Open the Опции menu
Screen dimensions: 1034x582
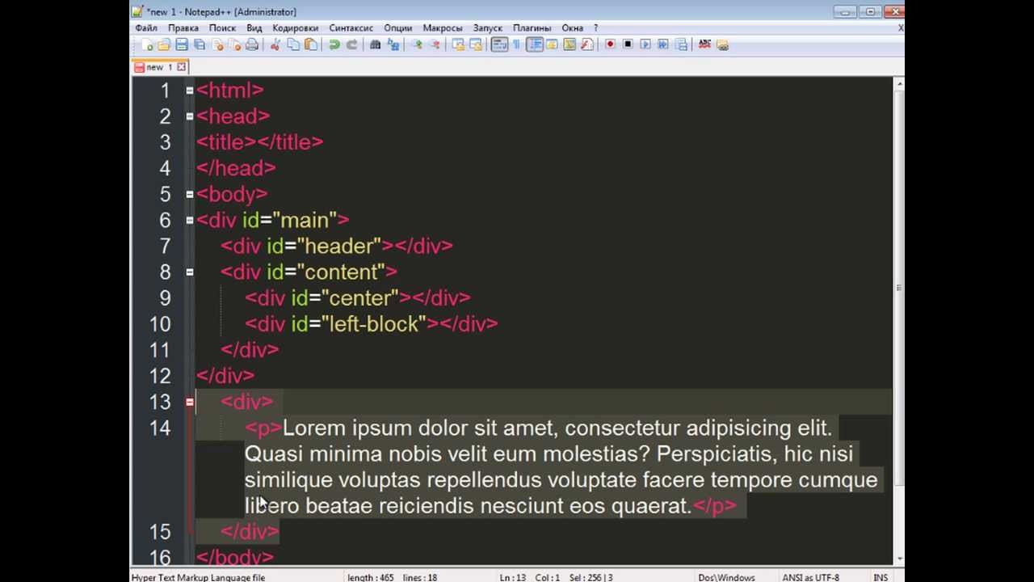397,27
